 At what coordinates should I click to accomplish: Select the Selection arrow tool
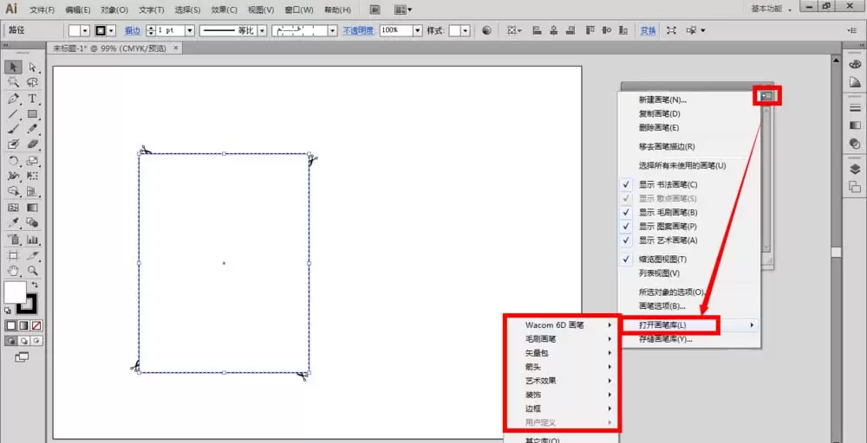point(13,67)
